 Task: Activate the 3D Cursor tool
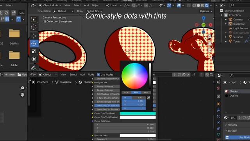pos(34,27)
